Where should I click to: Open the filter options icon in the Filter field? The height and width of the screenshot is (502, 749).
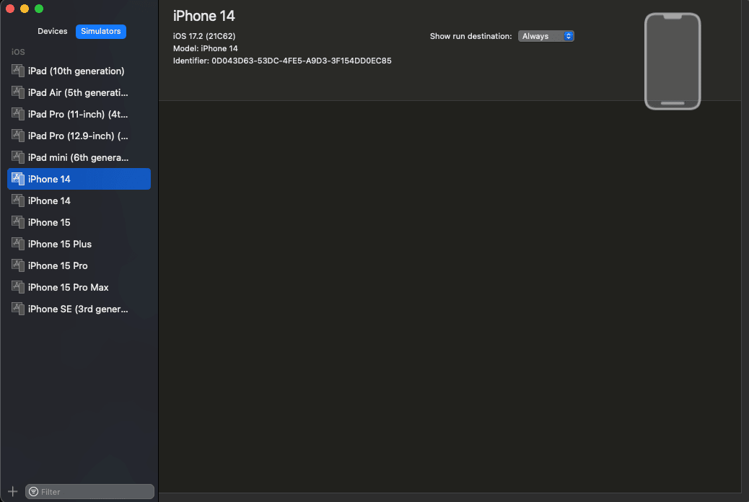tap(33, 491)
